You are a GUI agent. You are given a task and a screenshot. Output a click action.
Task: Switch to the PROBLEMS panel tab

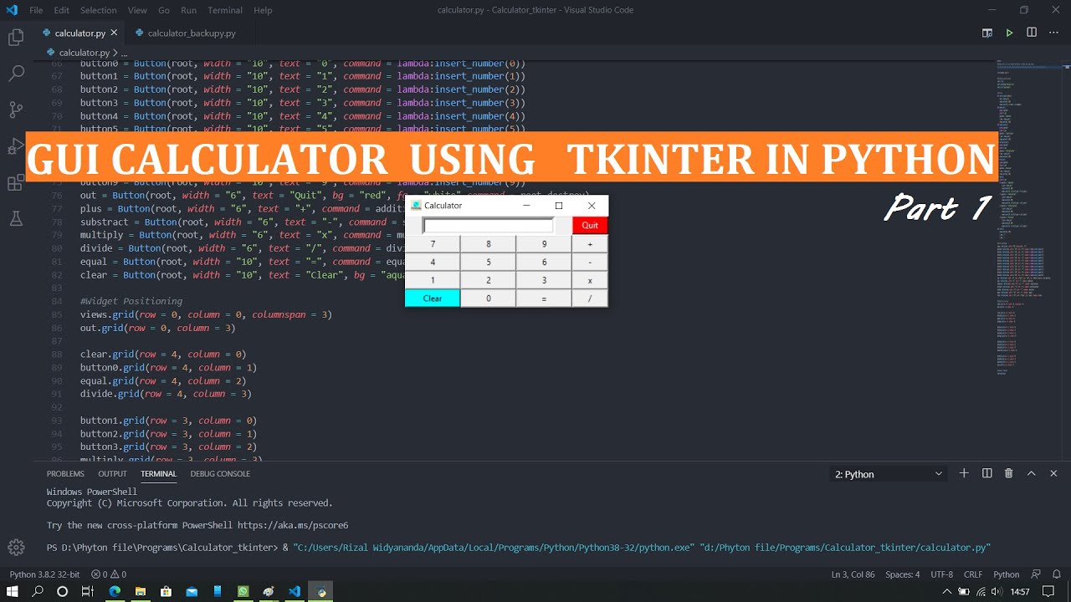click(x=65, y=473)
